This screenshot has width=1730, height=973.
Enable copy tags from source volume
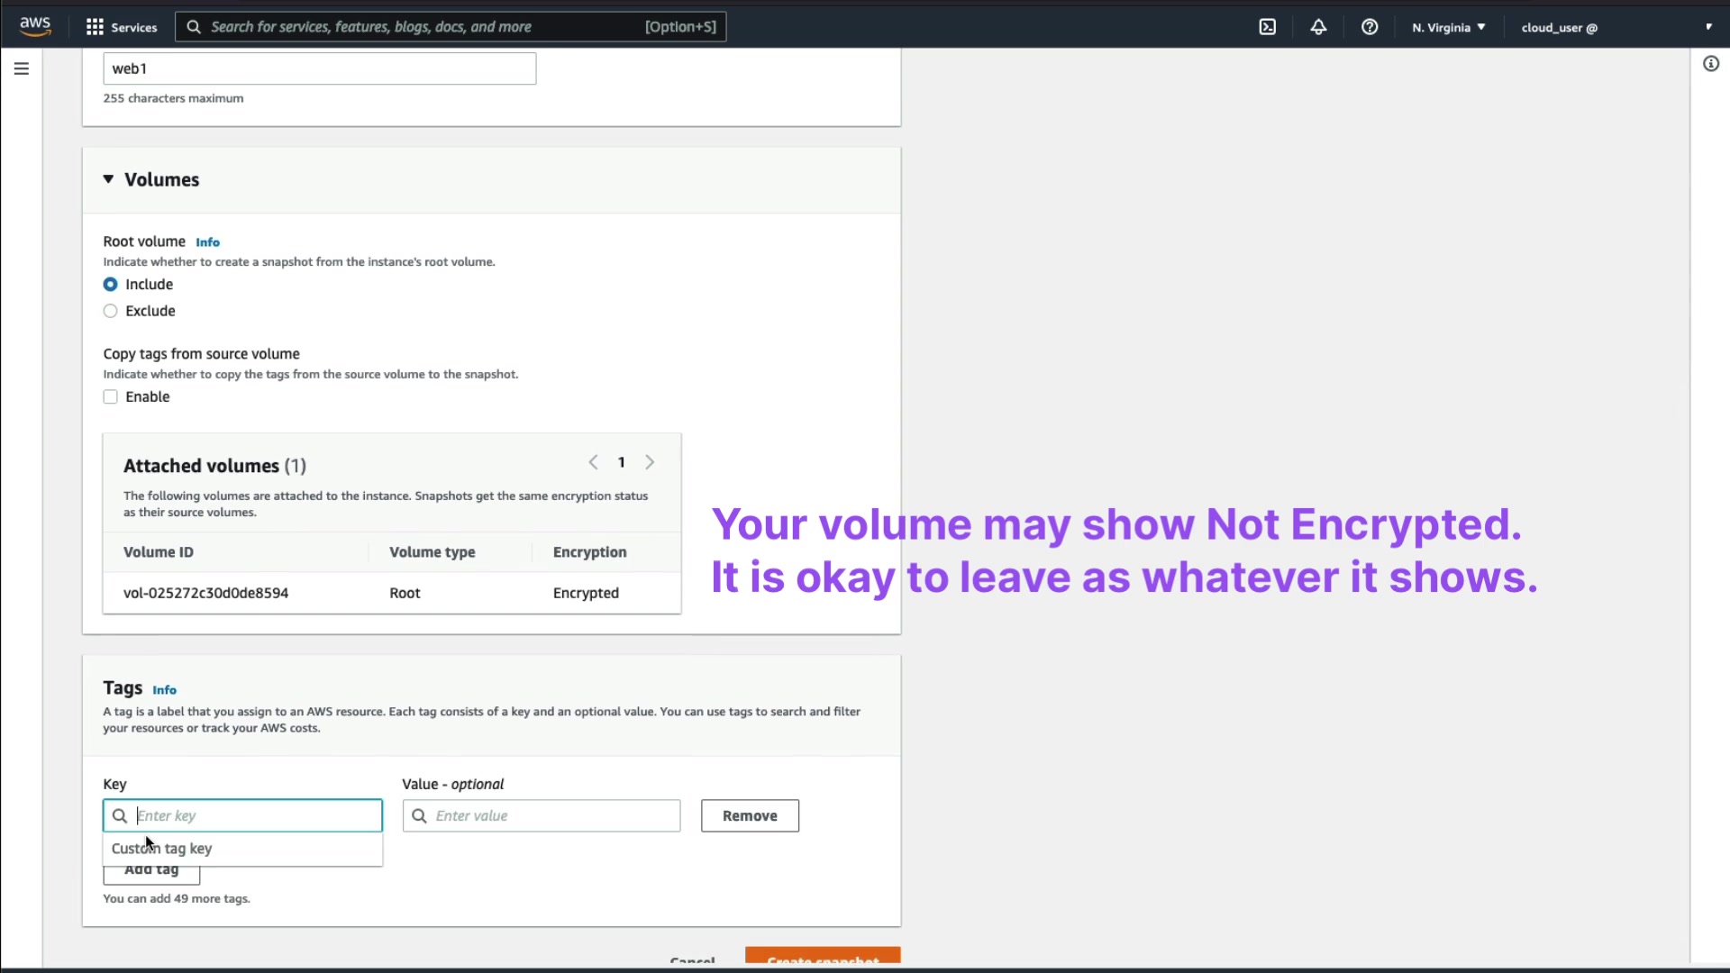pyautogui.click(x=111, y=397)
